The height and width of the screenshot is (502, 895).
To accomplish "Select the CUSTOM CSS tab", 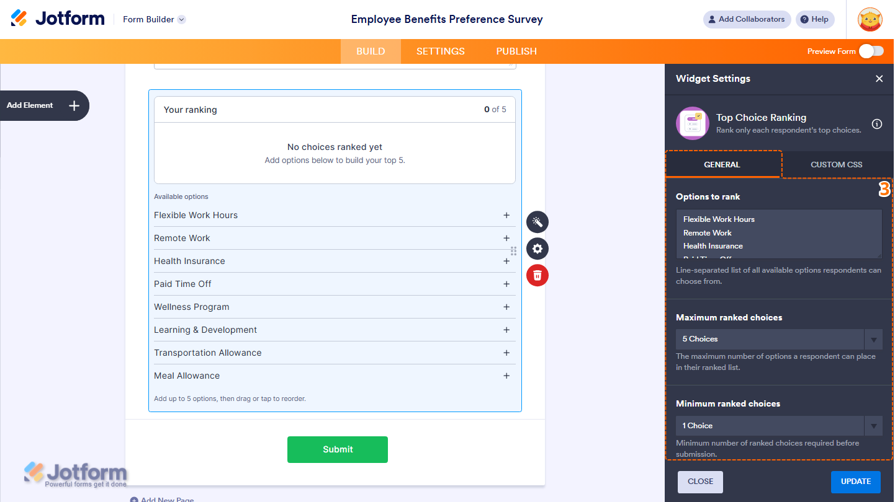I will [x=836, y=165].
